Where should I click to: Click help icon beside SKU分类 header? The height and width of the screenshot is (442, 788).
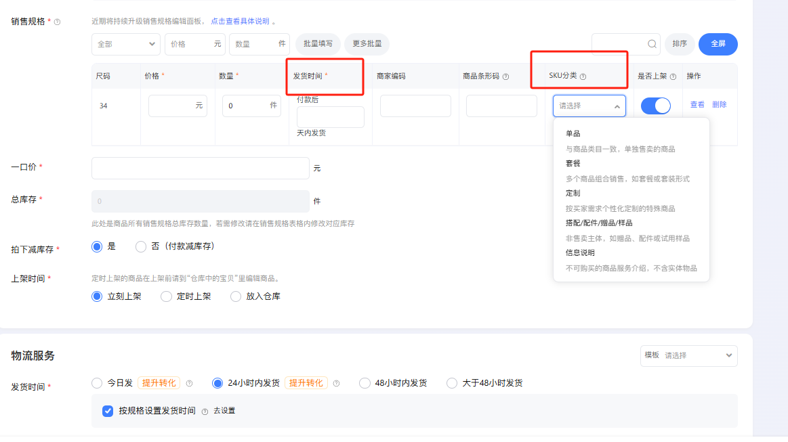pyautogui.click(x=583, y=77)
